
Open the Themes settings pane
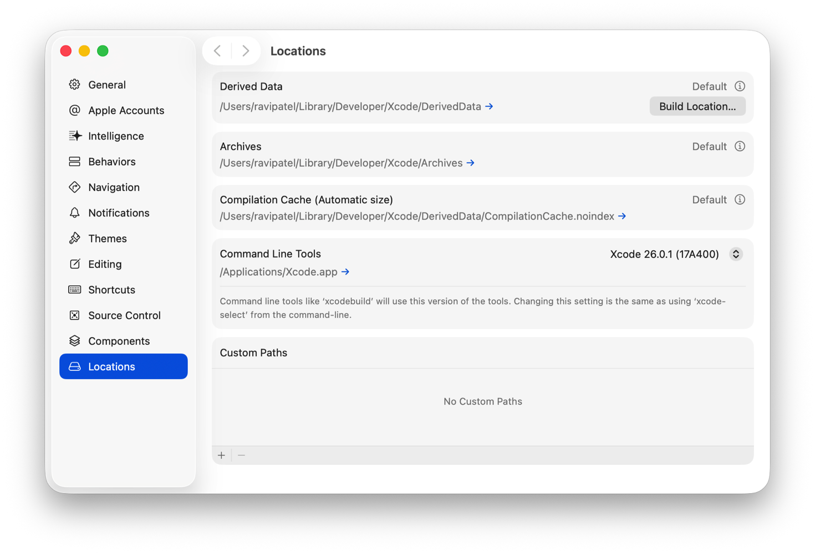[124, 239]
